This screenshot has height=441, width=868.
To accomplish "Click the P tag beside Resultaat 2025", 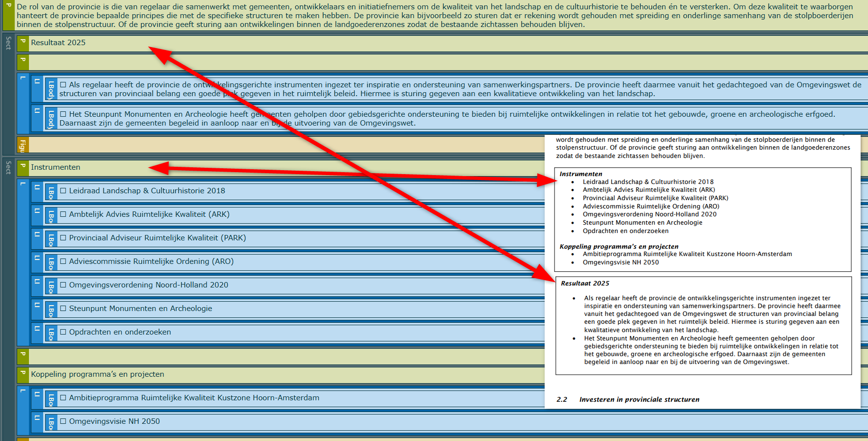I will (23, 43).
